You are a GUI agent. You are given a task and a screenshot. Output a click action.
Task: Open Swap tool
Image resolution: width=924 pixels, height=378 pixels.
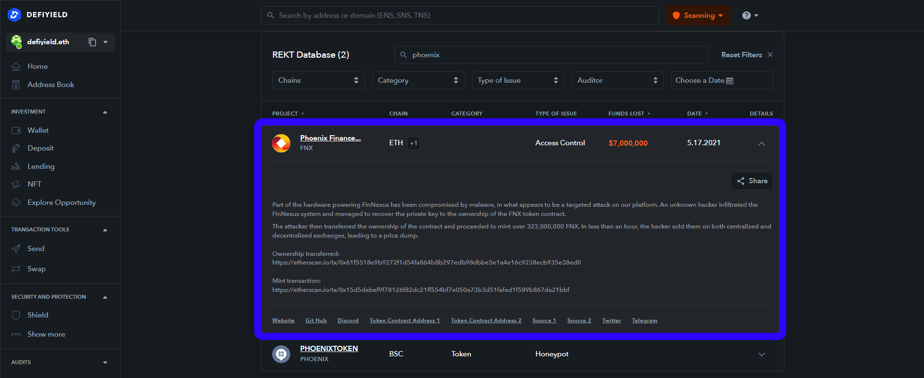pyautogui.click(x=37, y=269)
